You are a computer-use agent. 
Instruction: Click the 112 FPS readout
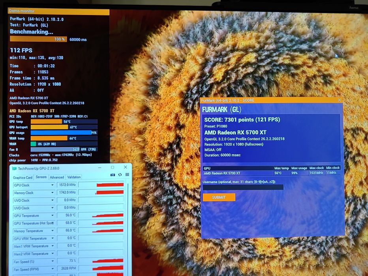tap(21, 50)
